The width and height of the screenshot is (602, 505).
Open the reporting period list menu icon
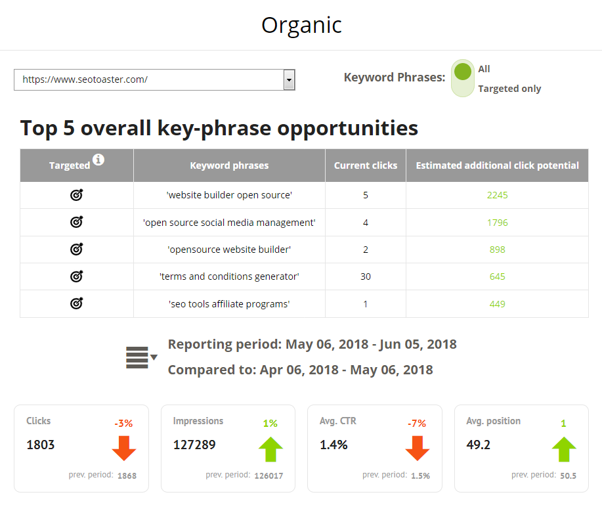coord(137,357)
